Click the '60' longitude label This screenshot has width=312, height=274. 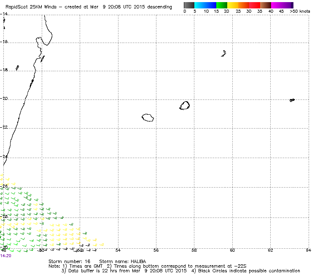[x=232, y=250]
